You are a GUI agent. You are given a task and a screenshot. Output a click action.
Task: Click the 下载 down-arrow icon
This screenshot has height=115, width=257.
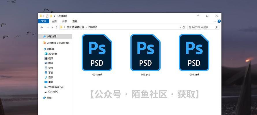(46, 72)
